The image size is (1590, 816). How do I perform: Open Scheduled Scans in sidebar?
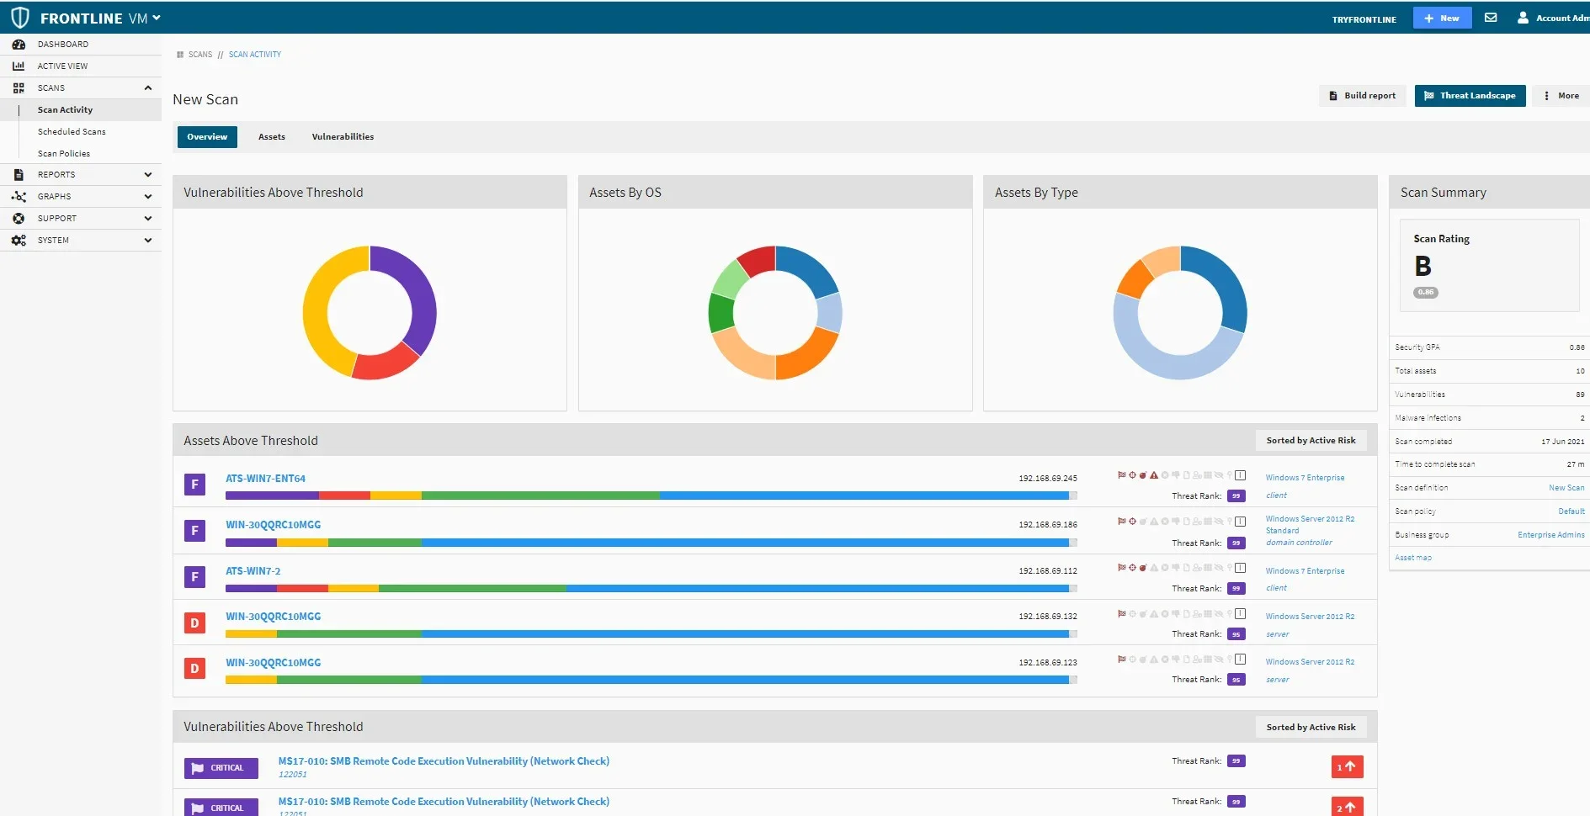(72, 132)
